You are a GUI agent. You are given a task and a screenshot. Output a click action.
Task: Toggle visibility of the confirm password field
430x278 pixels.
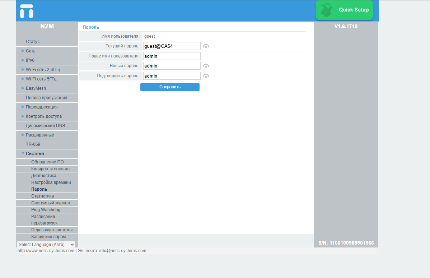pyautogui.click(x=206, y=76)
